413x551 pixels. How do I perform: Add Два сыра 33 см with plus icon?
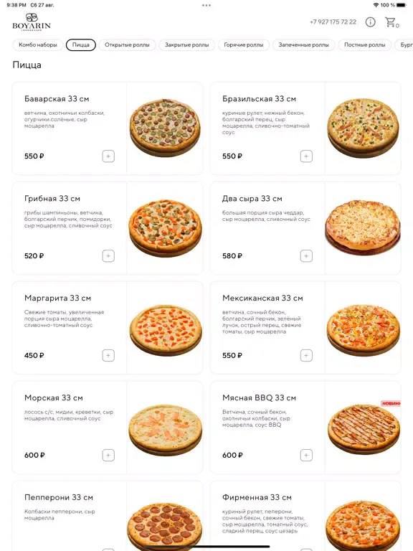coord(306,256)
